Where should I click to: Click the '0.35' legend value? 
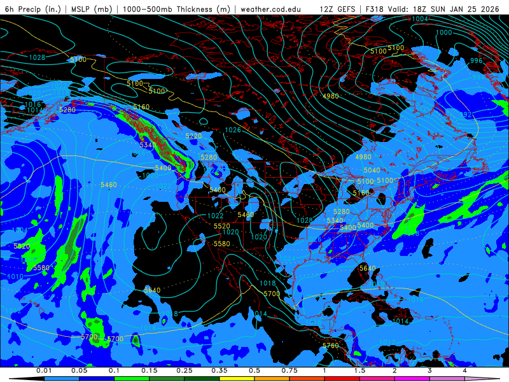[x=220, y=371]
